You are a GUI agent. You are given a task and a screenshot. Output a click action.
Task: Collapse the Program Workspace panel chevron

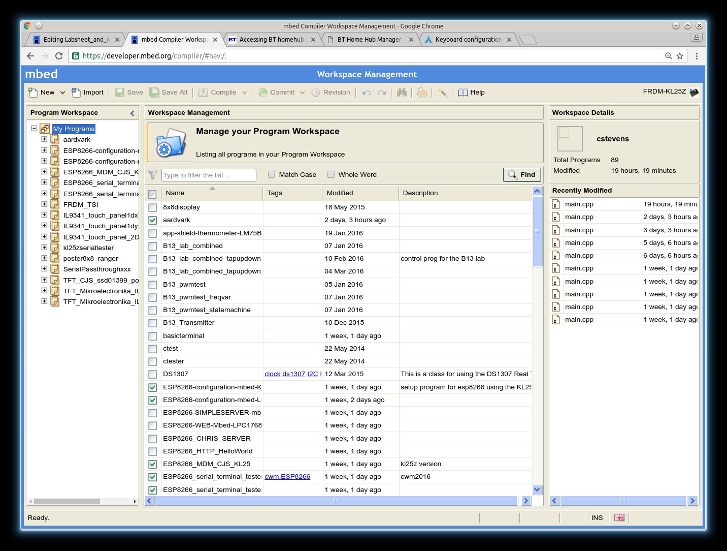click(132, 113)
